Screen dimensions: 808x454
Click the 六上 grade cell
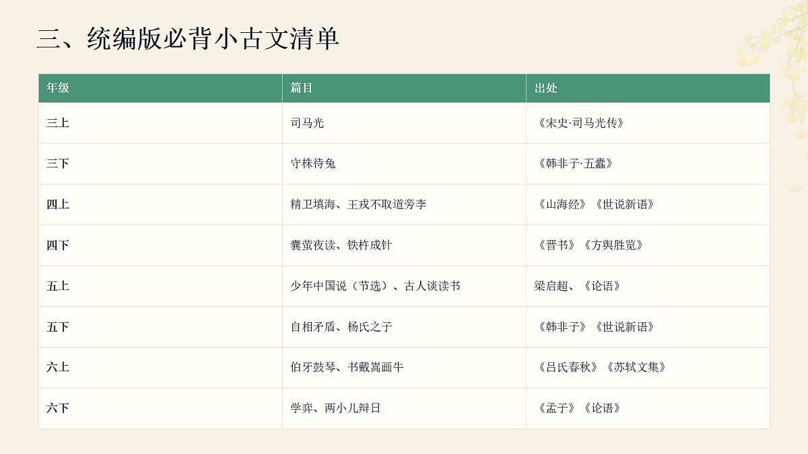click(160, 367)
